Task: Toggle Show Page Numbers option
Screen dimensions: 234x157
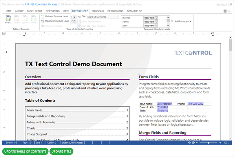Action: 90,22
